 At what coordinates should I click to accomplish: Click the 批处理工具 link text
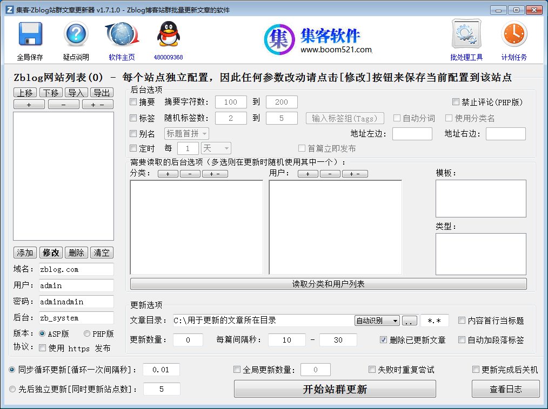466,57
